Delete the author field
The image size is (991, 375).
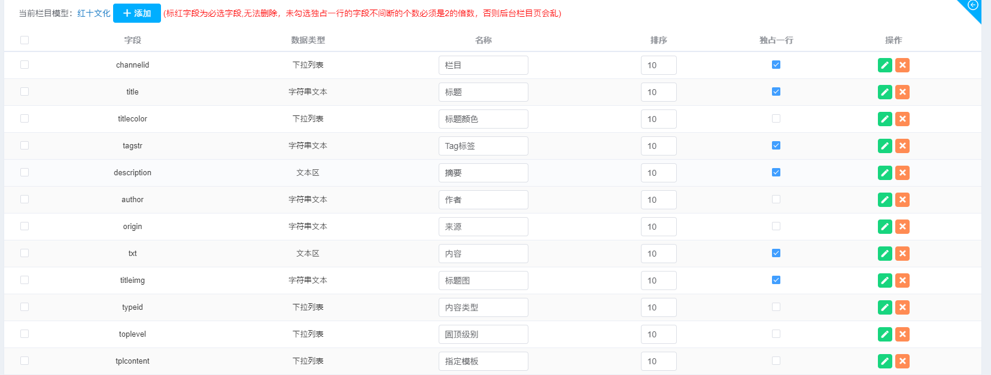(x=902, y=200)
